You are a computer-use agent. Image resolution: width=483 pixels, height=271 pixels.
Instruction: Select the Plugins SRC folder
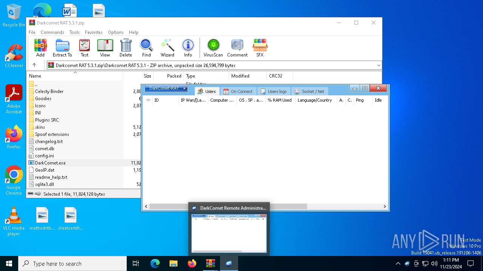point(47,120)
